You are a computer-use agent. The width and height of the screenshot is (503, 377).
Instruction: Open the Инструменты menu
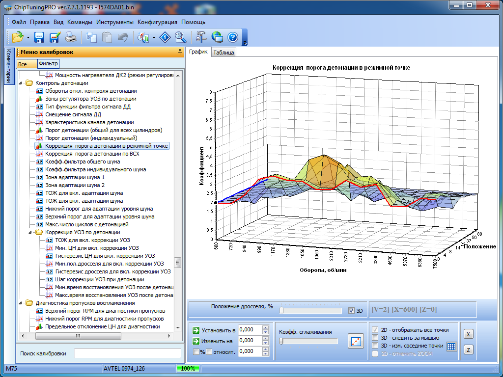[114, 22]
